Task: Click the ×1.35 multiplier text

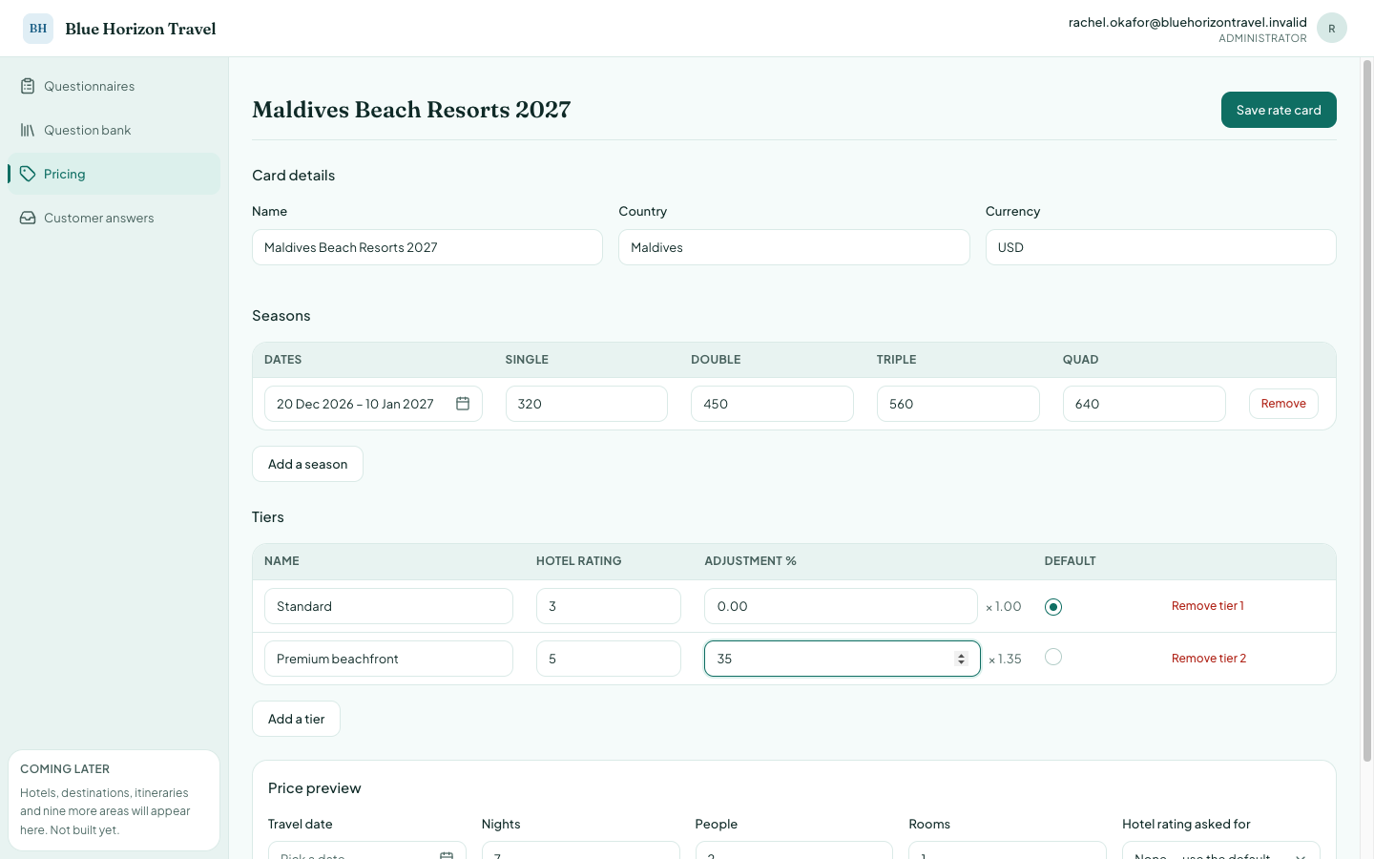Action: coord(1005,659)
